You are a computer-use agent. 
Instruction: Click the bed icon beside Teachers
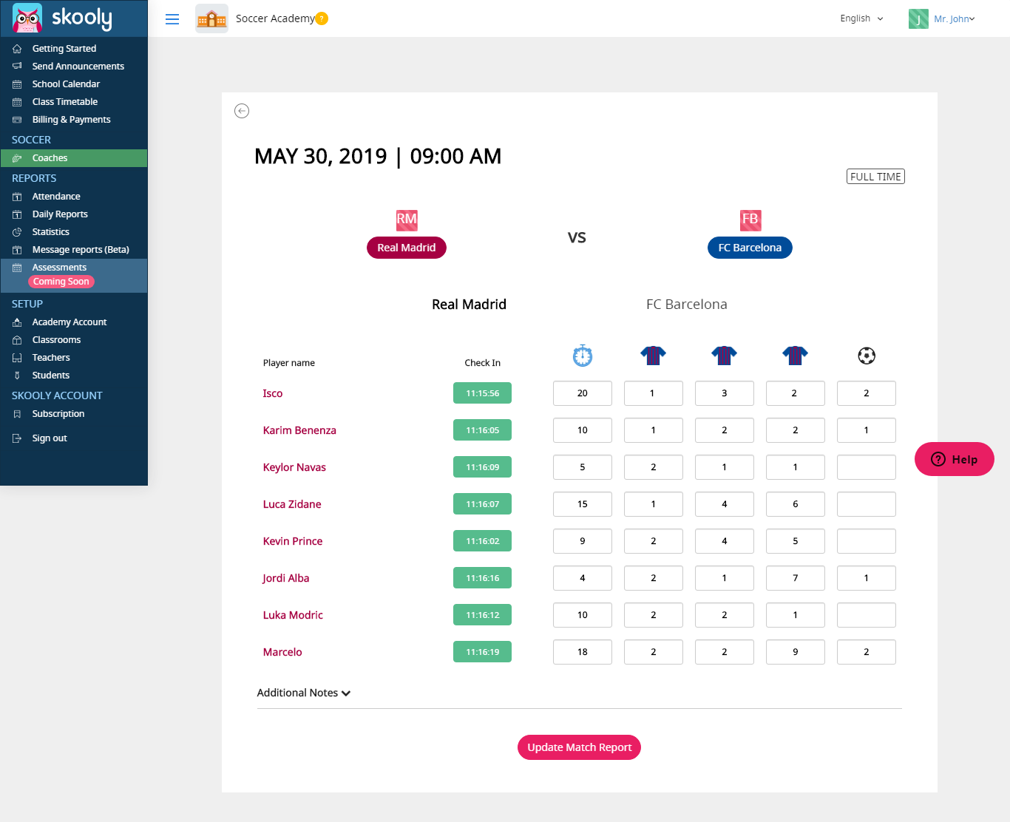pyautogui.click(x=17, y=358)
